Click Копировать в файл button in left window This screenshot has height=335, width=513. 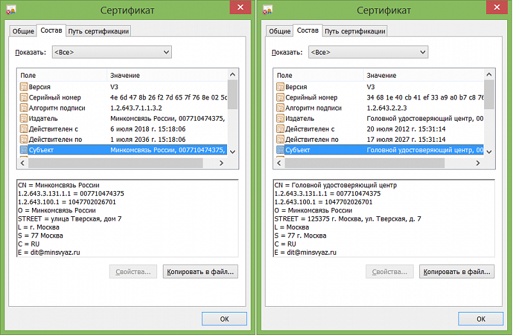point(200,271)
